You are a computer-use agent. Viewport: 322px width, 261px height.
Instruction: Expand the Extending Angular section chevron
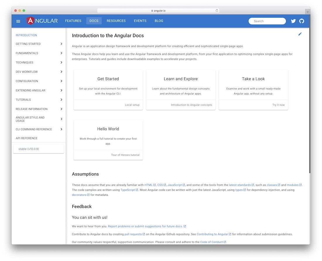coord(61,90)
